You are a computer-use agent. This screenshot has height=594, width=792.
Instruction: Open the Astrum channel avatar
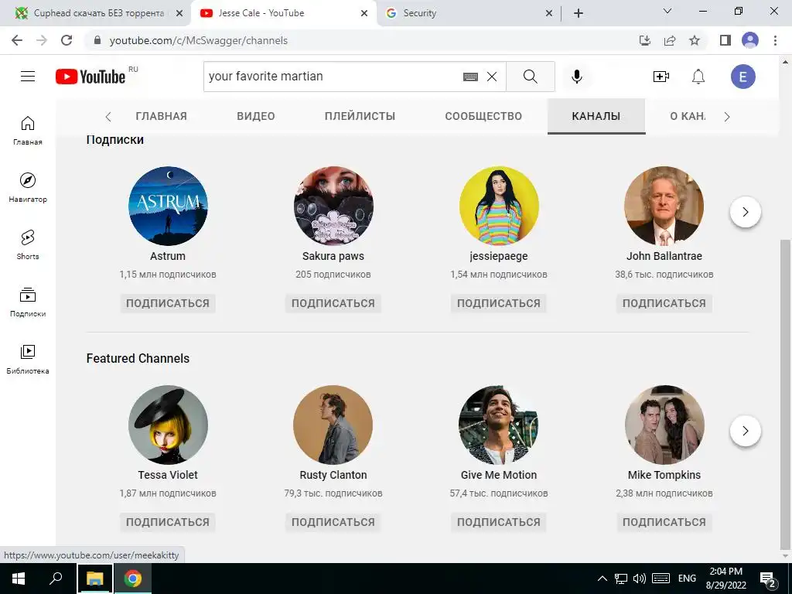click(x=168, y=206)
